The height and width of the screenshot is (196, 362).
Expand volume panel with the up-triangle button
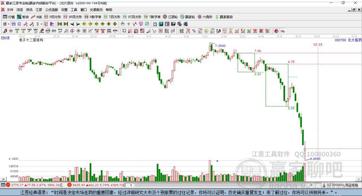pyautogui.click(x=3, y=179)
